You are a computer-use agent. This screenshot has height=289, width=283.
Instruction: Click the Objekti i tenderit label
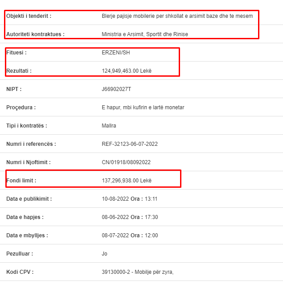click(x=29, y=16)
